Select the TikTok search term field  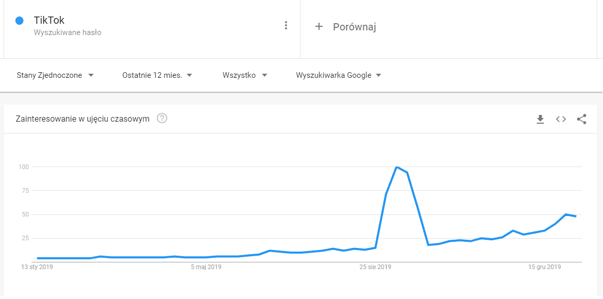[x=49, y=21]
